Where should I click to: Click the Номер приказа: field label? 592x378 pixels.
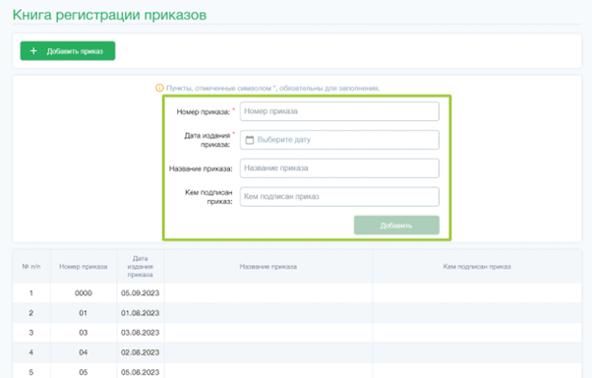[x=204, y=112]
